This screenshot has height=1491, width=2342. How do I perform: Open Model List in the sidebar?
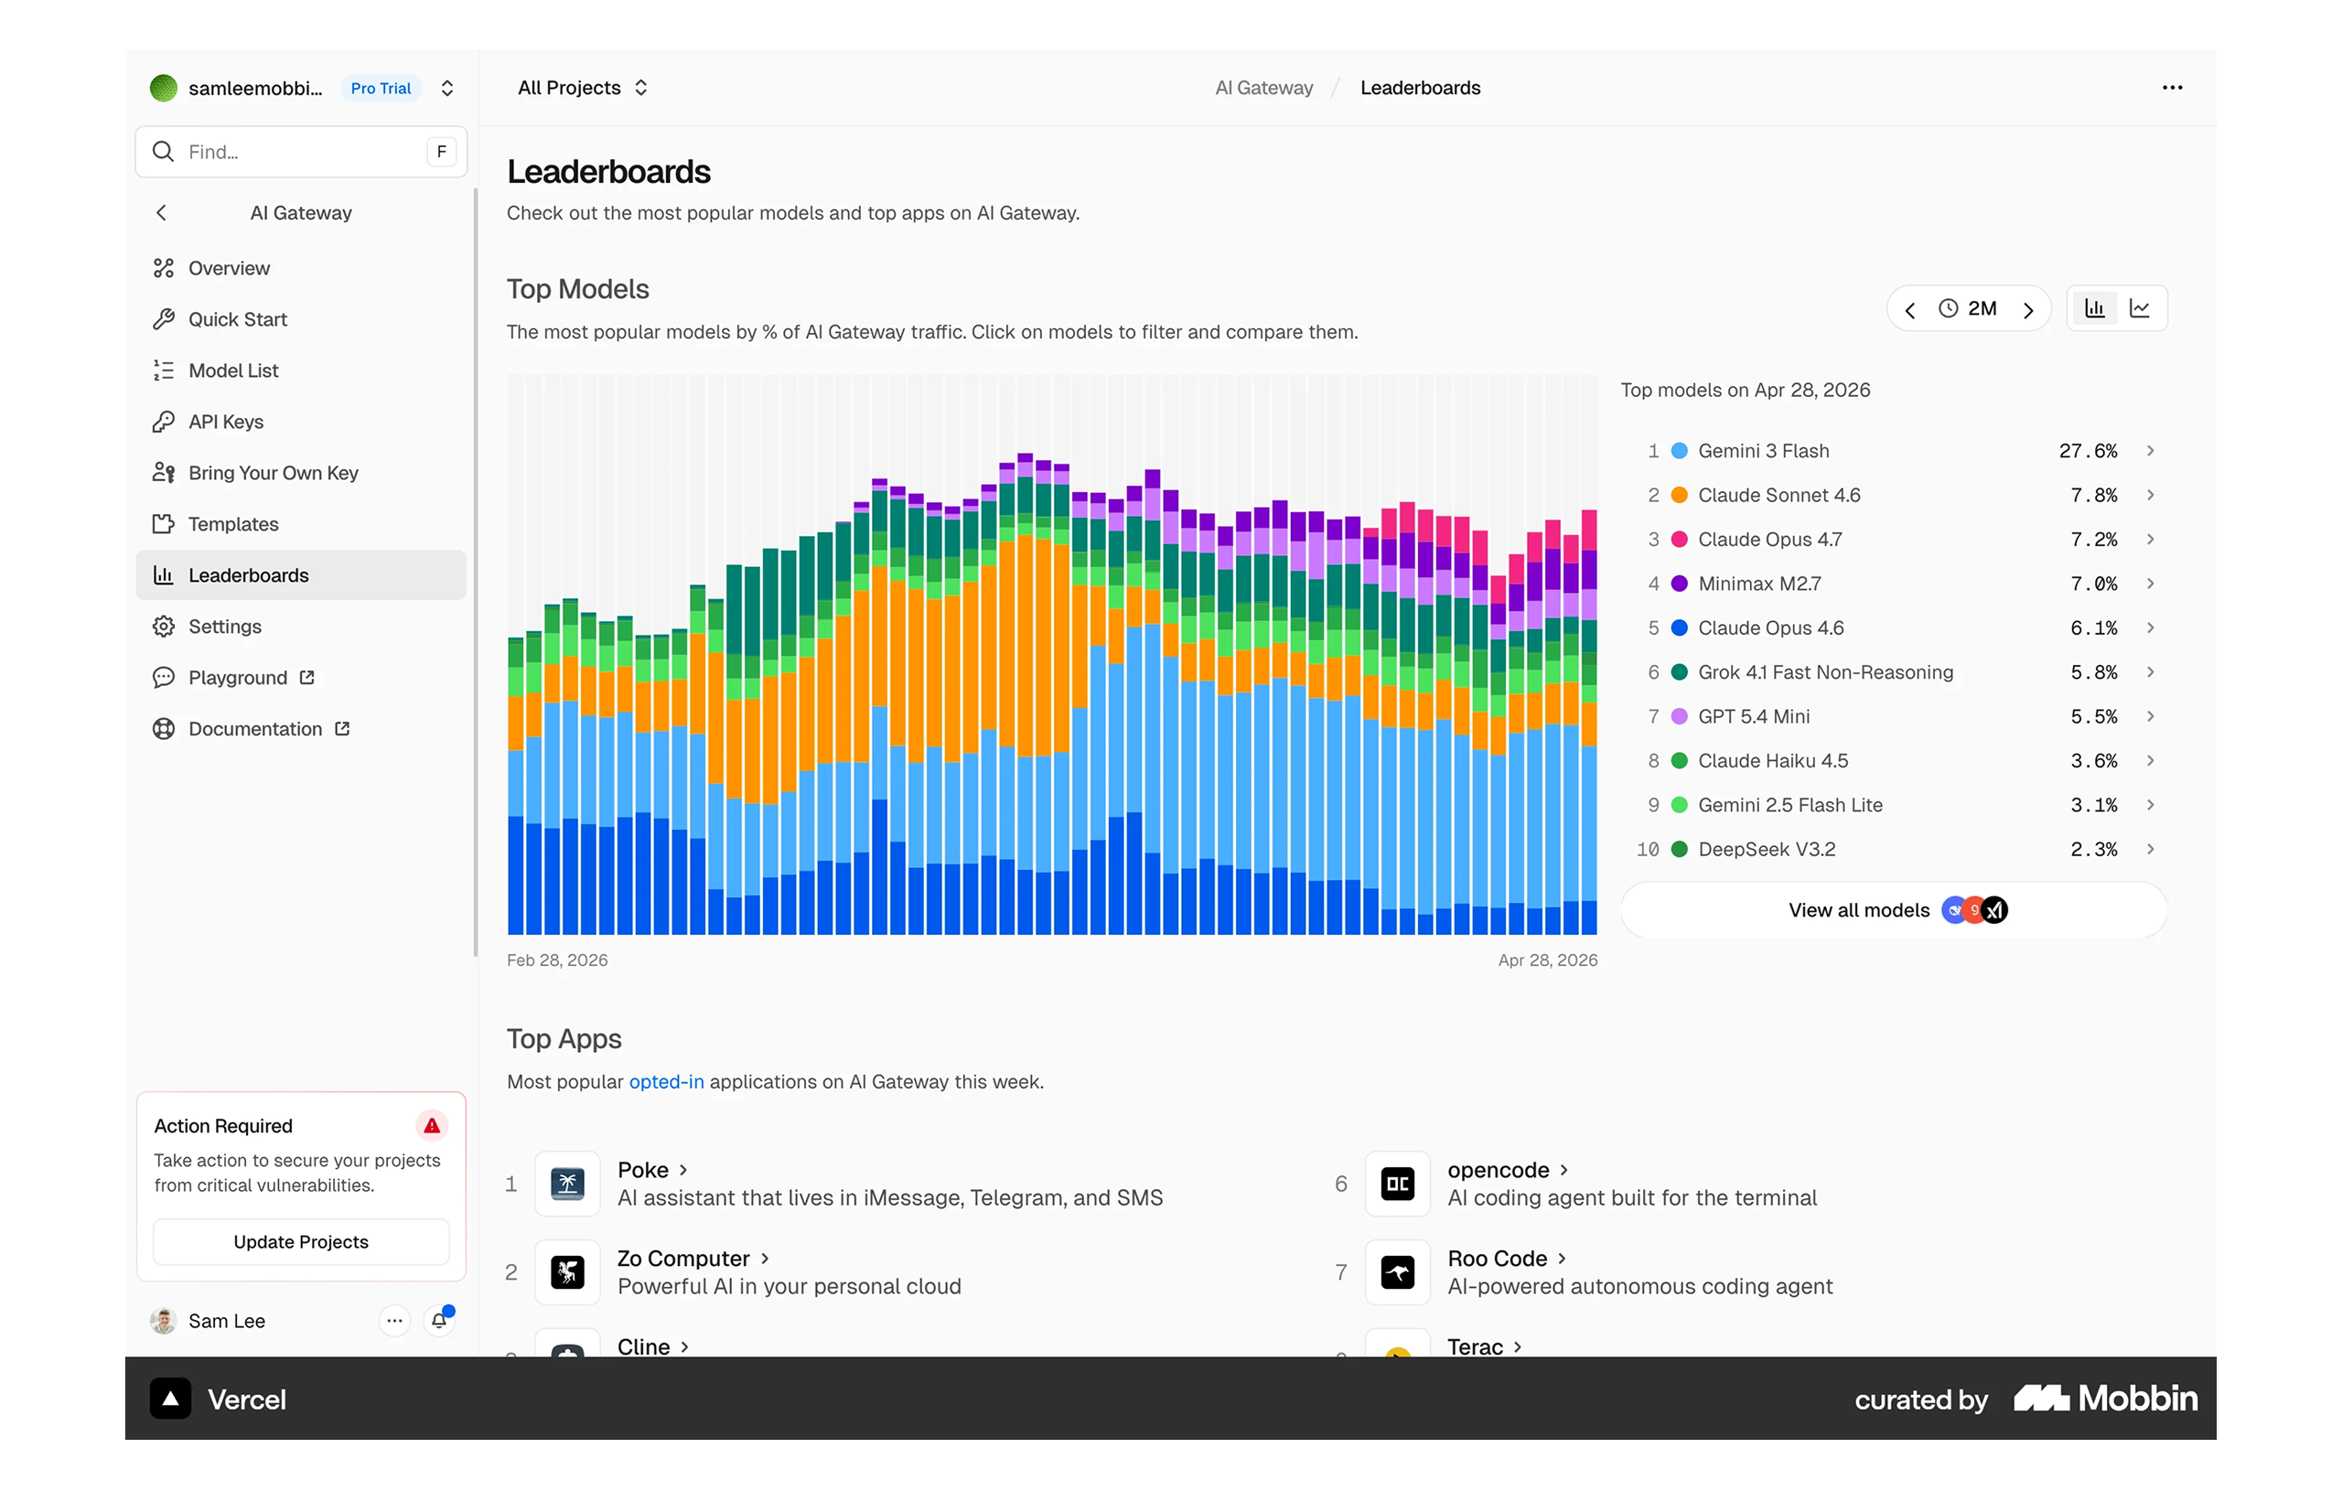[x=302, y=370]
